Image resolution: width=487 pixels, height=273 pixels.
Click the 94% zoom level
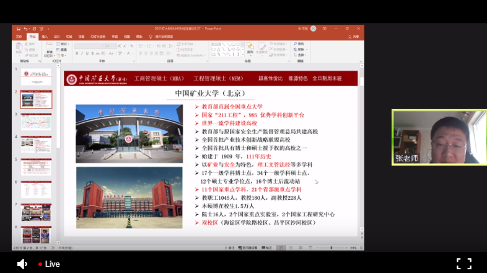353,248
